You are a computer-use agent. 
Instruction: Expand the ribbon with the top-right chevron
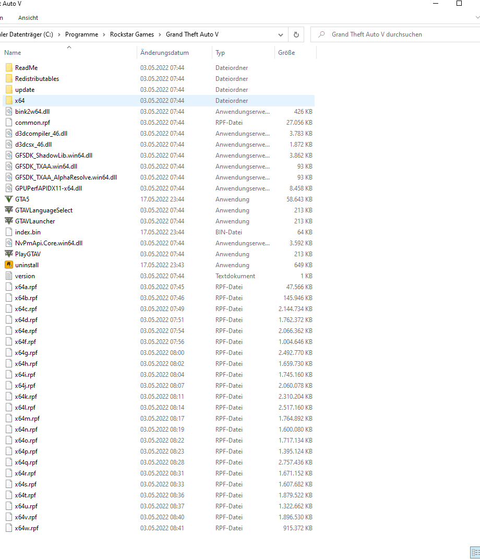pos(477,17)
